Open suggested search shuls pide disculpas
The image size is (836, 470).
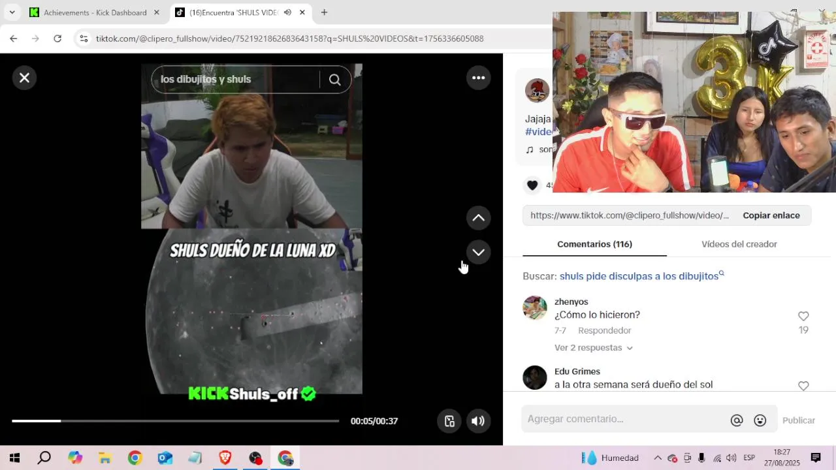click(639, 276)
